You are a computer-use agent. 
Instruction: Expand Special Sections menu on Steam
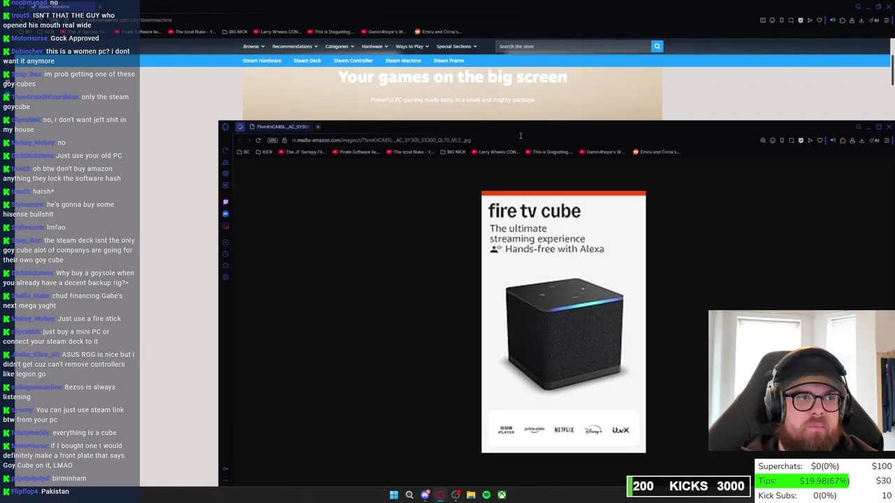pyautogui.click(x=457, y=46)
